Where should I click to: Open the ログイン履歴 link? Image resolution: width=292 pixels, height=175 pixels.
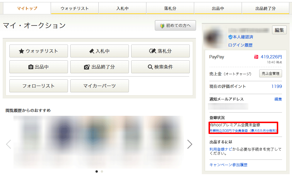(240, 45)
